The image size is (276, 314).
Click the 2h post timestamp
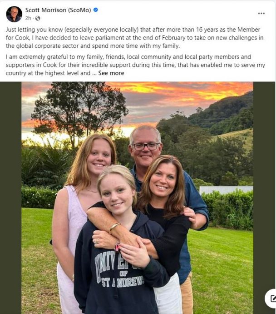coord(29,18)
